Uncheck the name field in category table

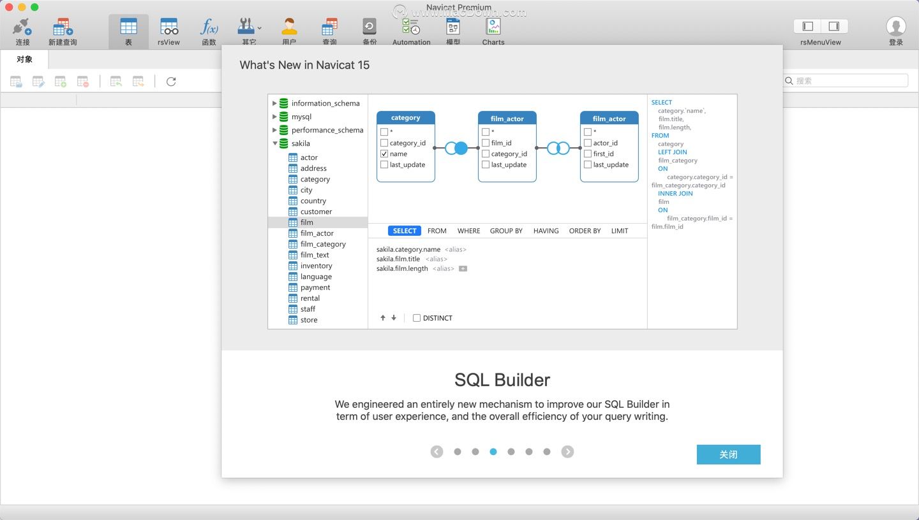384,154
